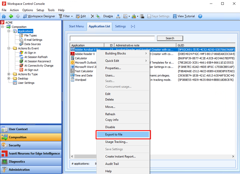Screen dimensions: 240x174
Task: Select User Settings in the tree
Action: click(26, 83)
